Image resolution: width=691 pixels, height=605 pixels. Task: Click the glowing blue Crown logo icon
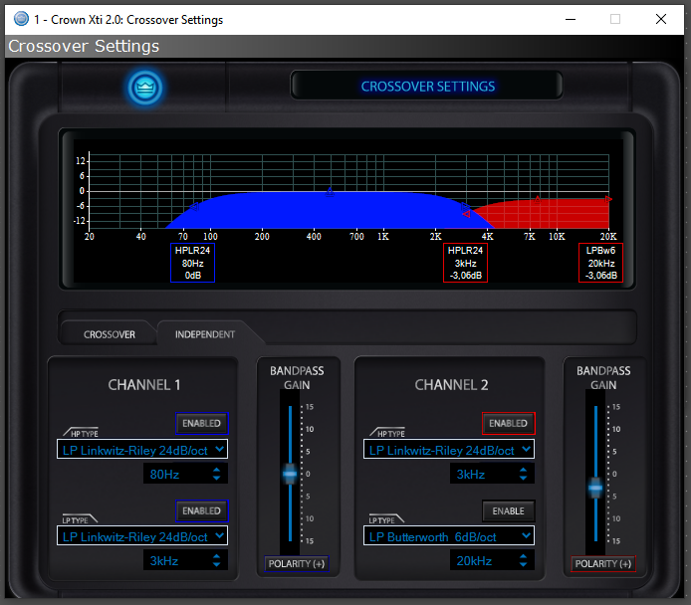[144, 87]
